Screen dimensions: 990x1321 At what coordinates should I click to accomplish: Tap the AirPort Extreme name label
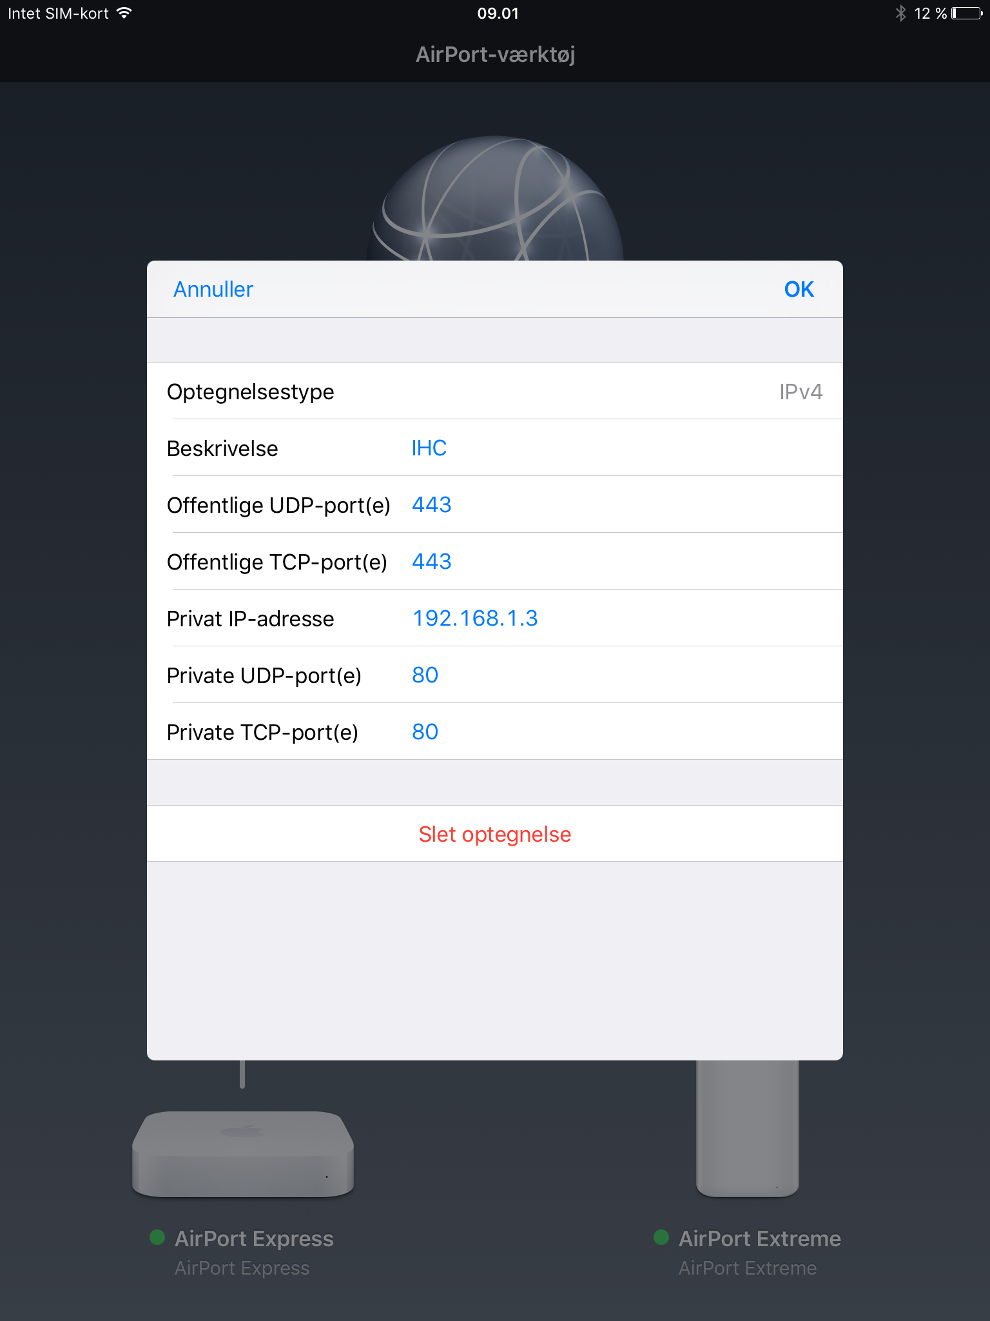point(760,1238)
